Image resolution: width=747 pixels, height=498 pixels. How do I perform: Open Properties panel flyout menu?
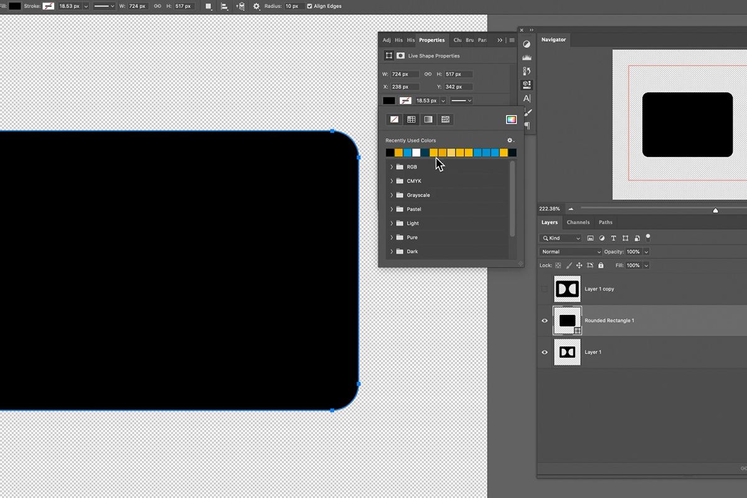coord(512,40)
